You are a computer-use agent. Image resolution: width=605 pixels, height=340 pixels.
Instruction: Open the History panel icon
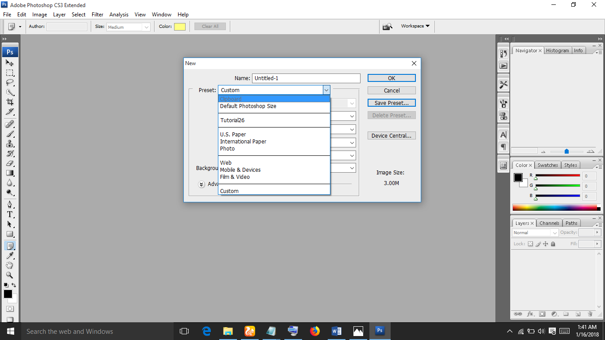(x=503, y=54)
